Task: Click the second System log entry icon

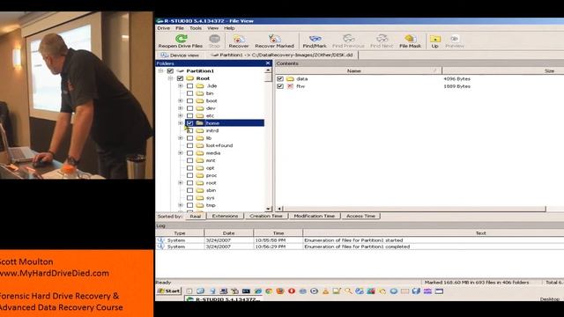Action: [x=160, y=247]
